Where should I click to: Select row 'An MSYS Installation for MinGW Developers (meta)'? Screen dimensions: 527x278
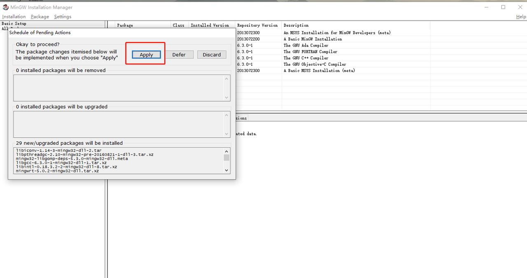tap(337, 32)
